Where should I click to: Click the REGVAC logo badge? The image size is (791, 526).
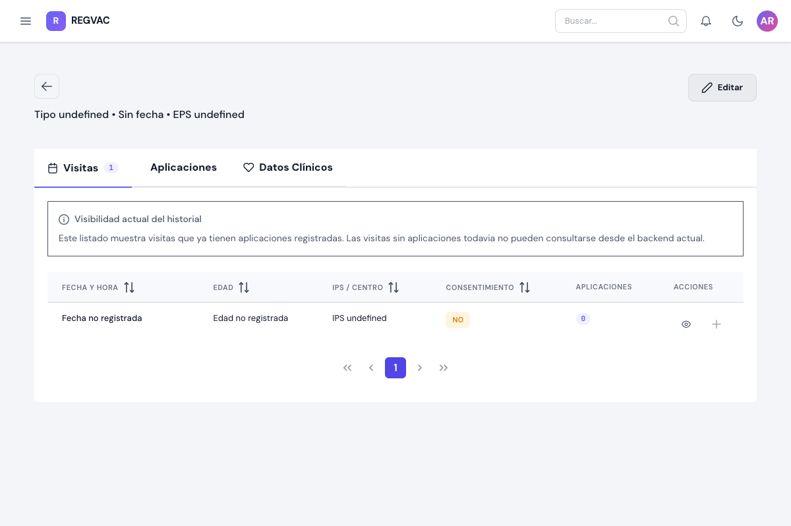click(56, 21)
